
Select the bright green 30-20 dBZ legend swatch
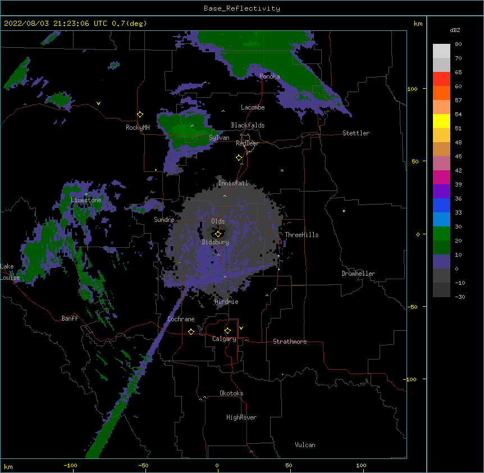(x=441, y=234)
